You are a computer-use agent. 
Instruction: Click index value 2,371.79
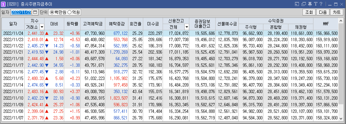coord(36,118)
